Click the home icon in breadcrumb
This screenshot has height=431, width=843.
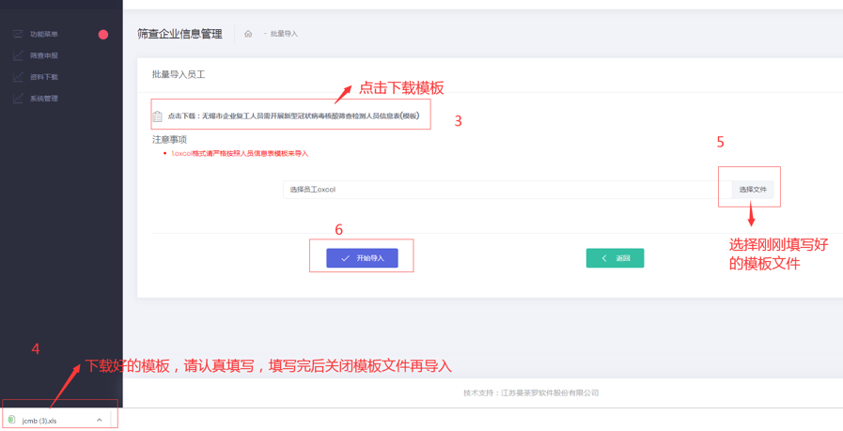(x=248, y=34)
